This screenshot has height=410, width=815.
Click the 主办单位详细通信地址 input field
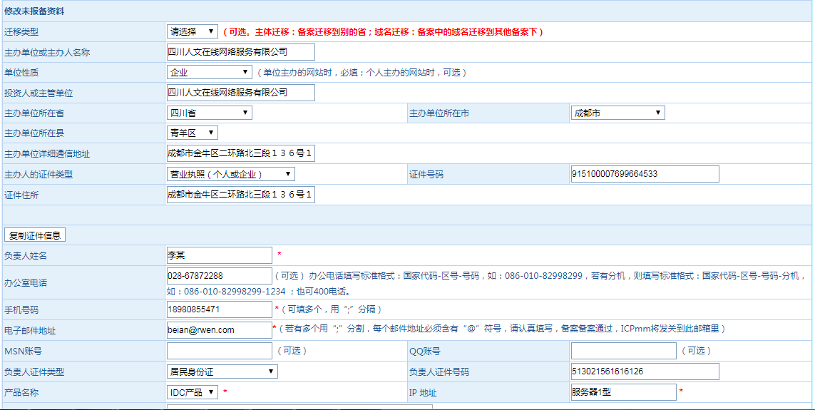pyautogui.click(x=240, y=153)
